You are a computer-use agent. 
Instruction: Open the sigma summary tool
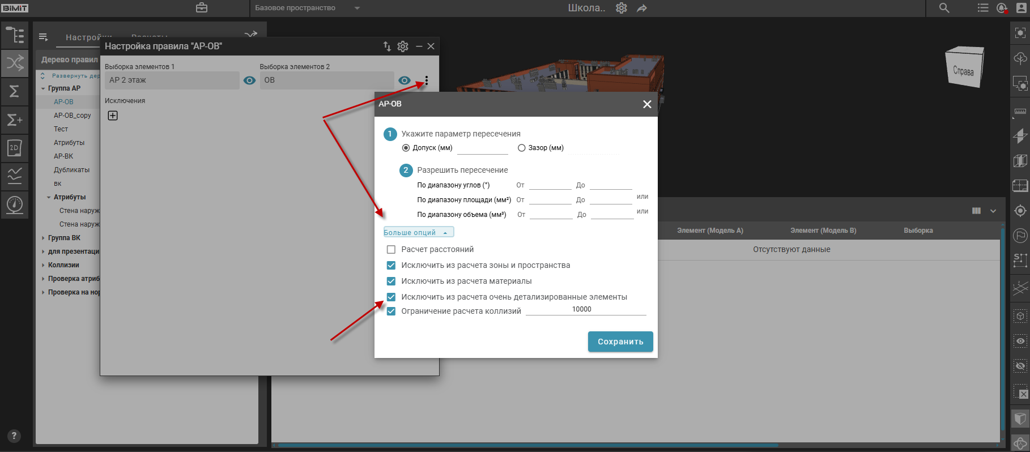15,91
